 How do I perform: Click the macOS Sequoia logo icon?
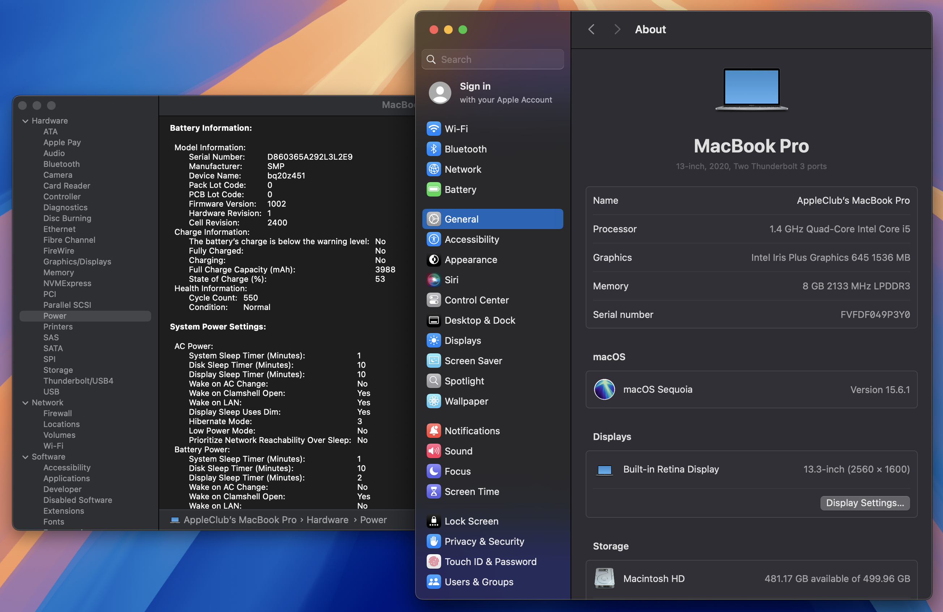coord(604,389)
